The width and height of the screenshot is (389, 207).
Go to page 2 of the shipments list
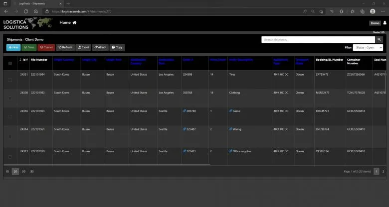click(383, 171)
